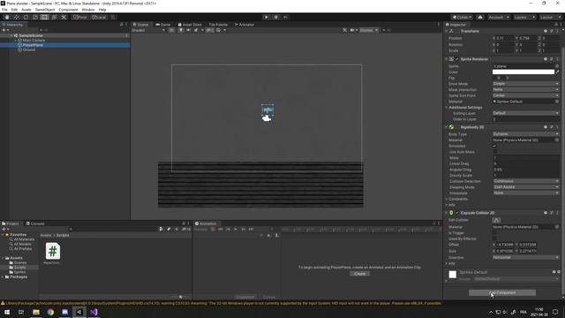Screen dimensions: 565x318
Task: Open the Rigidbody 2D Body Type dropdown
Action: pyautogui.click(x=526, y=134)
